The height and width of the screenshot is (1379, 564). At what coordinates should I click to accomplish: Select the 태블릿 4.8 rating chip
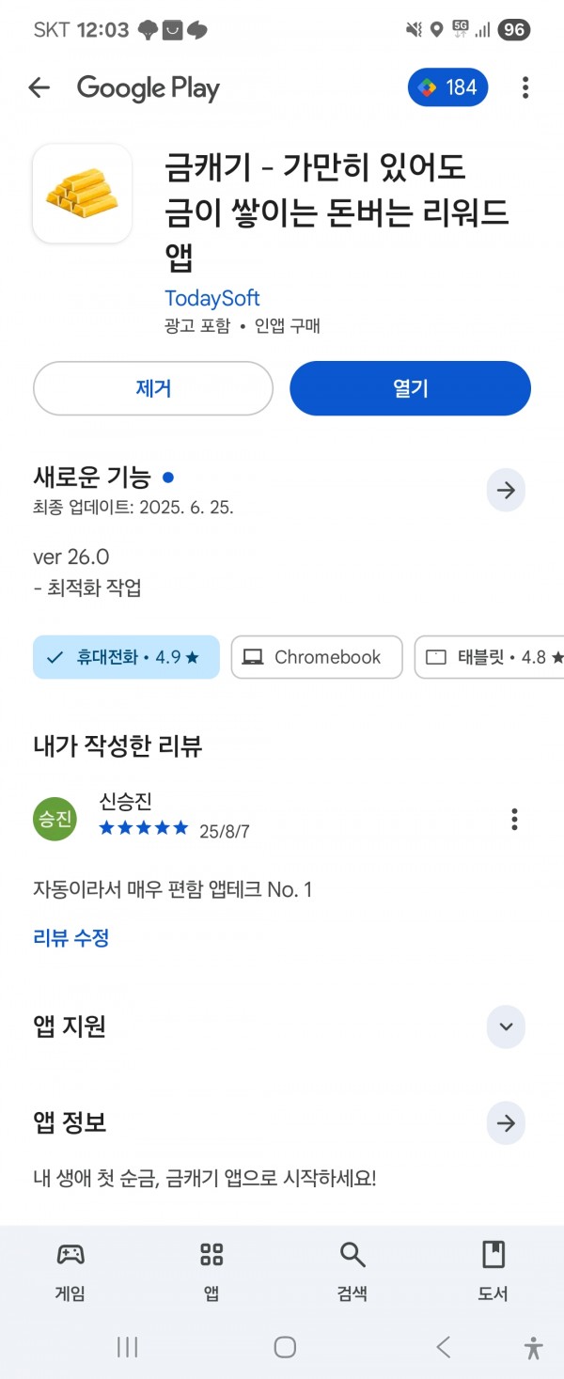tap(490, 657)
